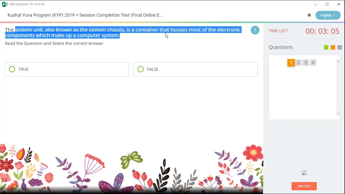
Task: Select the TRUE radio option
Action: [x=67, y=69]
